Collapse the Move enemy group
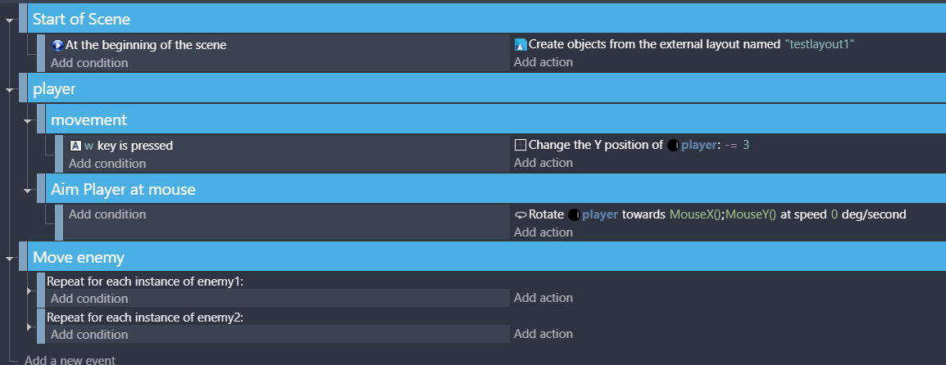 9,259
